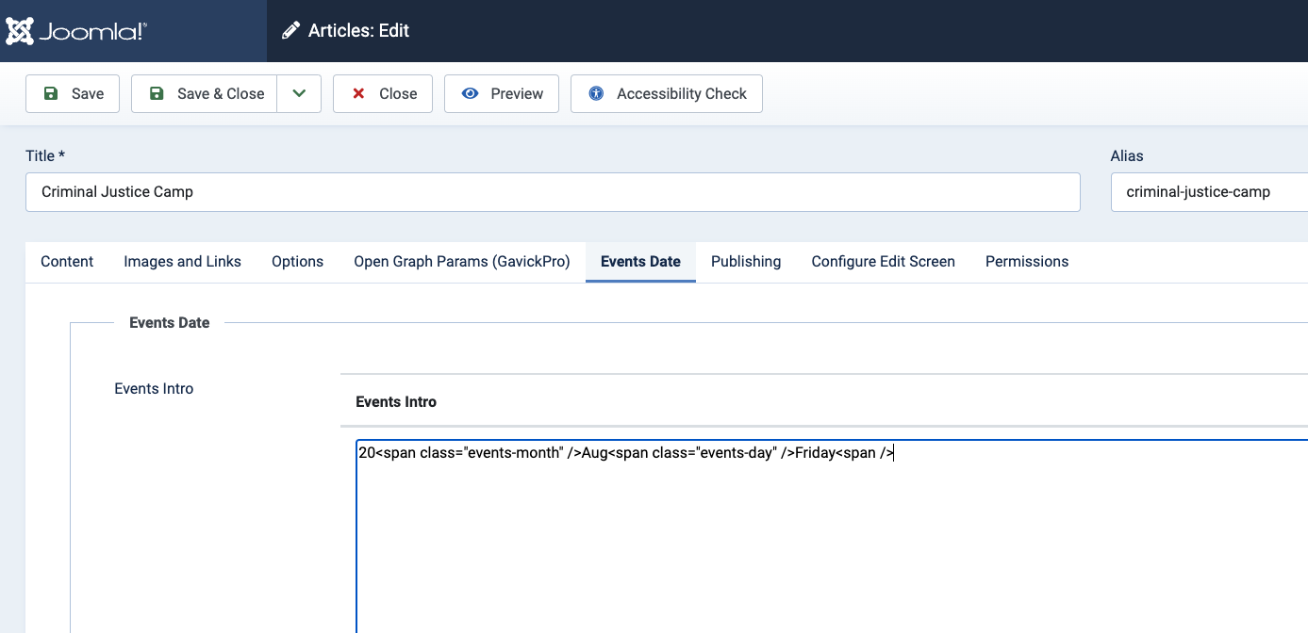
Task: Click the pencil icon beside Articles: Edit
Action: click(290, 31)
